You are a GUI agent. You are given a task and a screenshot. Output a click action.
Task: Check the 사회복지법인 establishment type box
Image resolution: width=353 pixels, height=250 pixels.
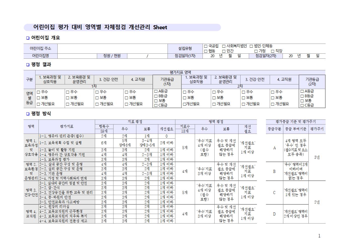[224, 46]
